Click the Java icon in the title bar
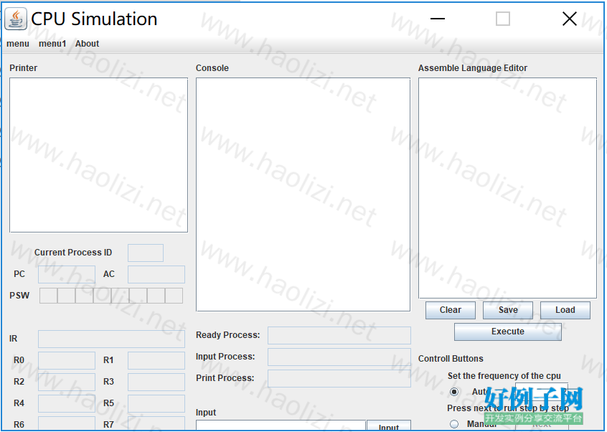 pos(16,19)
